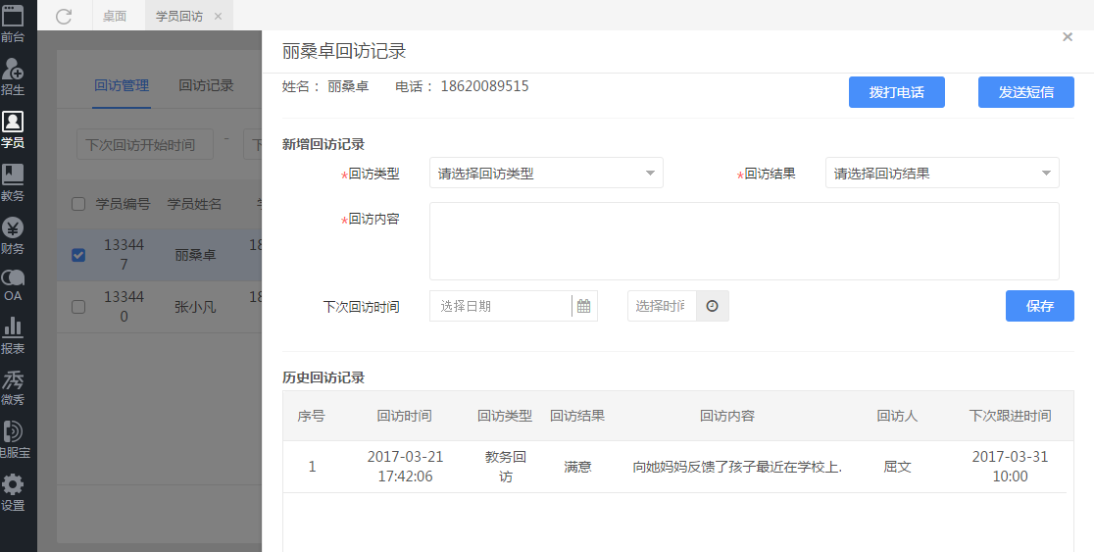Expand the 回访类型 dropdown
Screen dimensions: 1094x552
[546, 174]
